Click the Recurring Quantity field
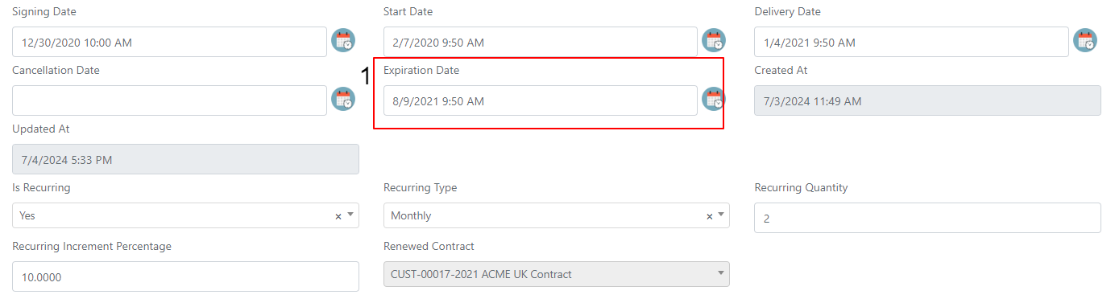This screenshot has height=307, width=1115. tap(927, 218)
